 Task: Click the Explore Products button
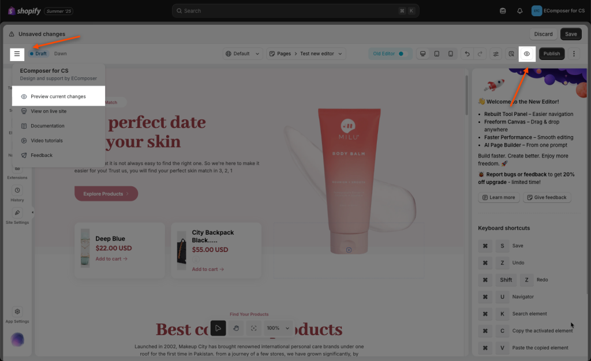(x=106, y=194)
